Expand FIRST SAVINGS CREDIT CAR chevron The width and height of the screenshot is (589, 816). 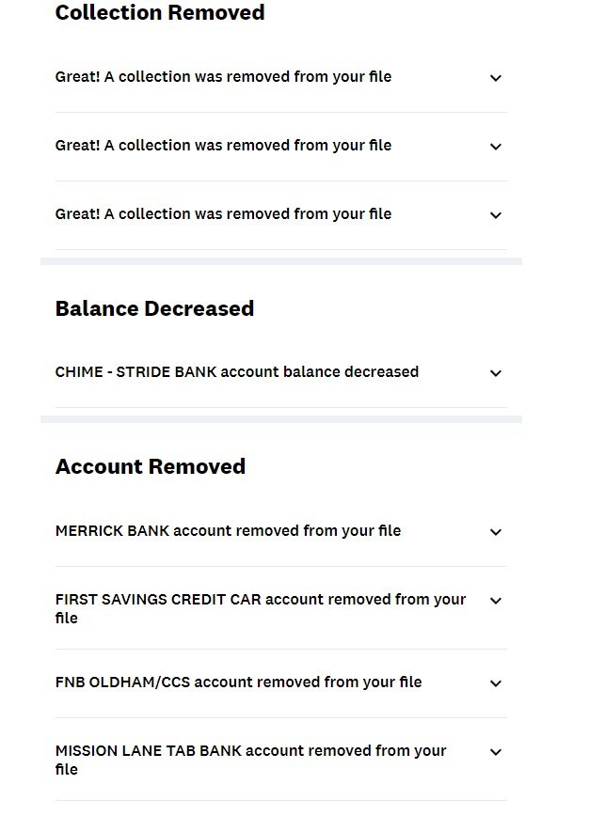pos(496,601)
